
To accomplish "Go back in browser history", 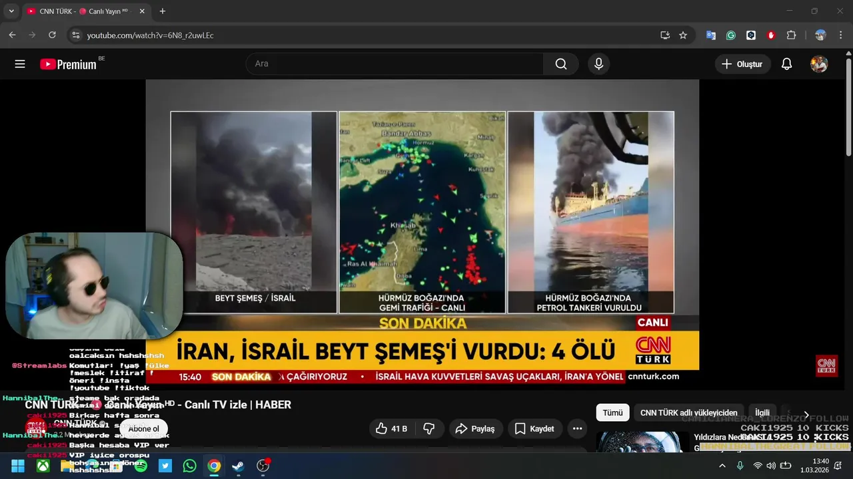I will click(12, 35).
